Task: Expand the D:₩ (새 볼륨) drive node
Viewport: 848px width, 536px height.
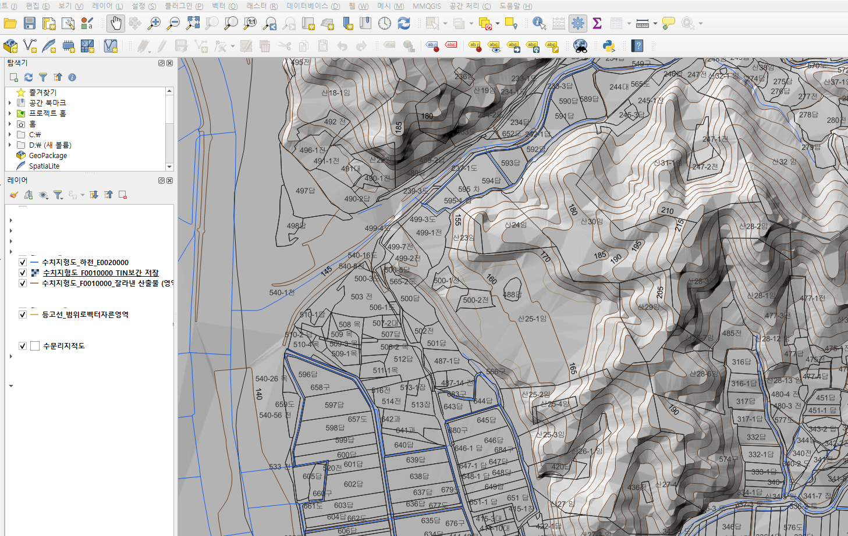Action: (10, 145)
